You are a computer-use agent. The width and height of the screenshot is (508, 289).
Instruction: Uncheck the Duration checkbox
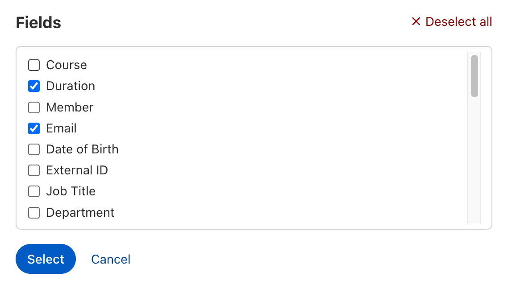(34, 86)
